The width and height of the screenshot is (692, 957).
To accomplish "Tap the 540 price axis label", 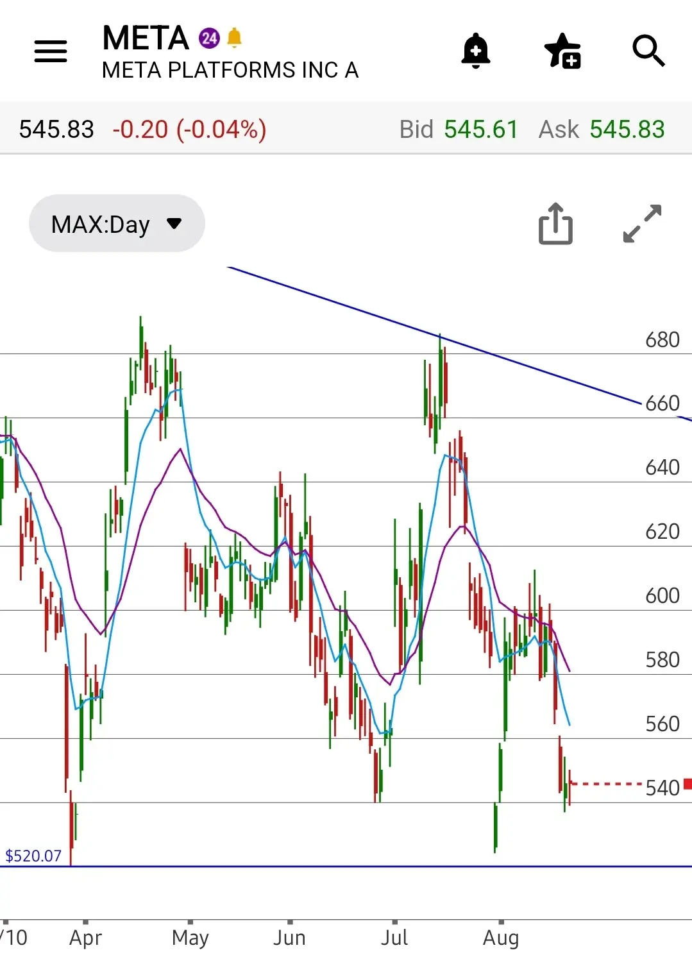I will click(662, 788).
